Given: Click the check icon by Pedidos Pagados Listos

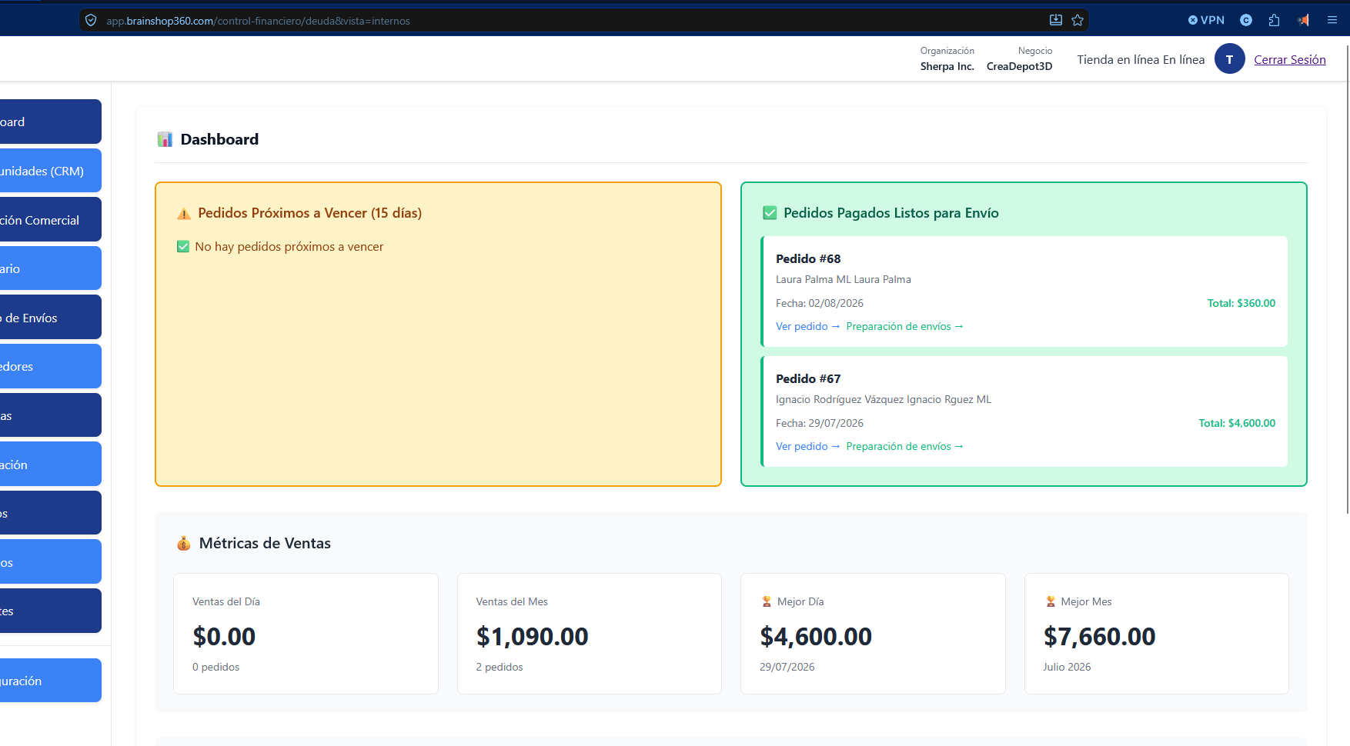Looking at the screenshot, I should 770,213.
